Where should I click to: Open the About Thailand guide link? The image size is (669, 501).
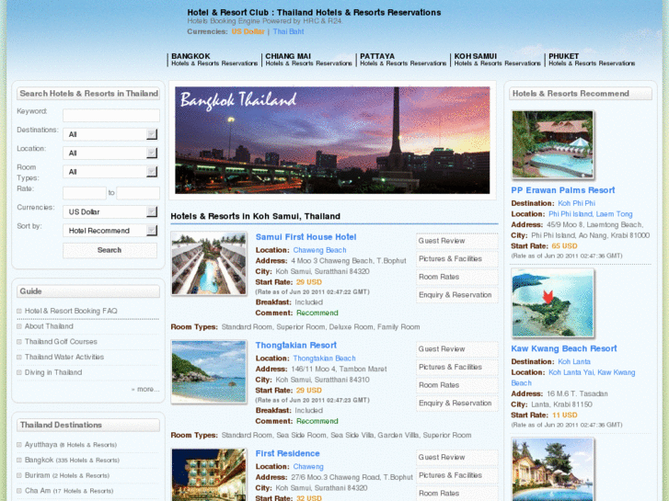(x=49, y=326)
